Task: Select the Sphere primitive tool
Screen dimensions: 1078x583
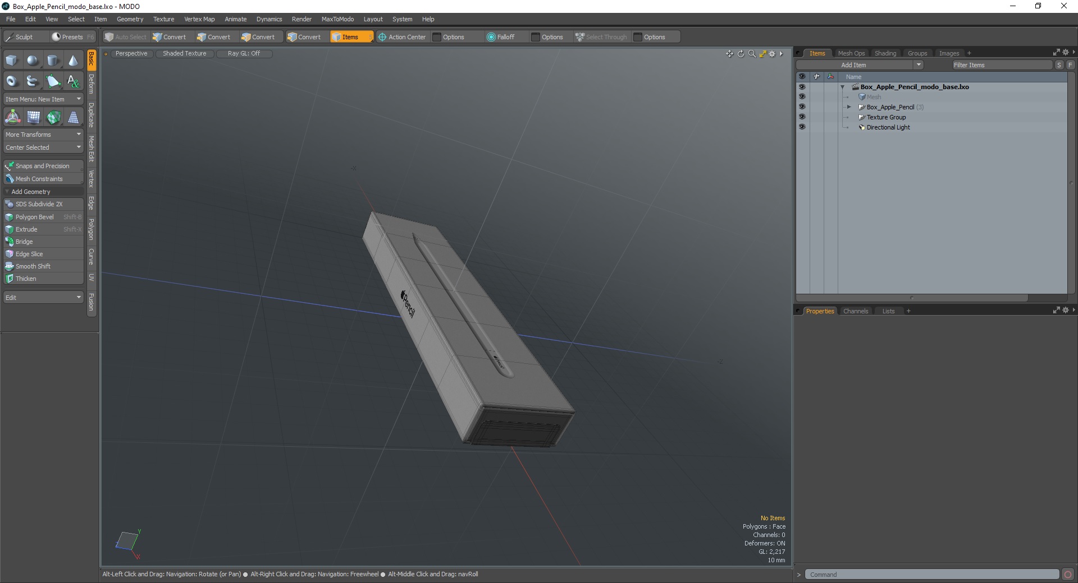Action: (x=33, y=61)
